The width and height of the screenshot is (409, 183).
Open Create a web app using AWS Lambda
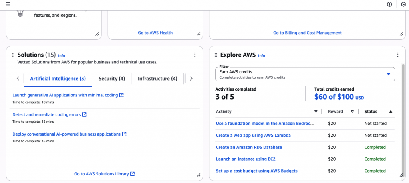(x=253, y=135)
